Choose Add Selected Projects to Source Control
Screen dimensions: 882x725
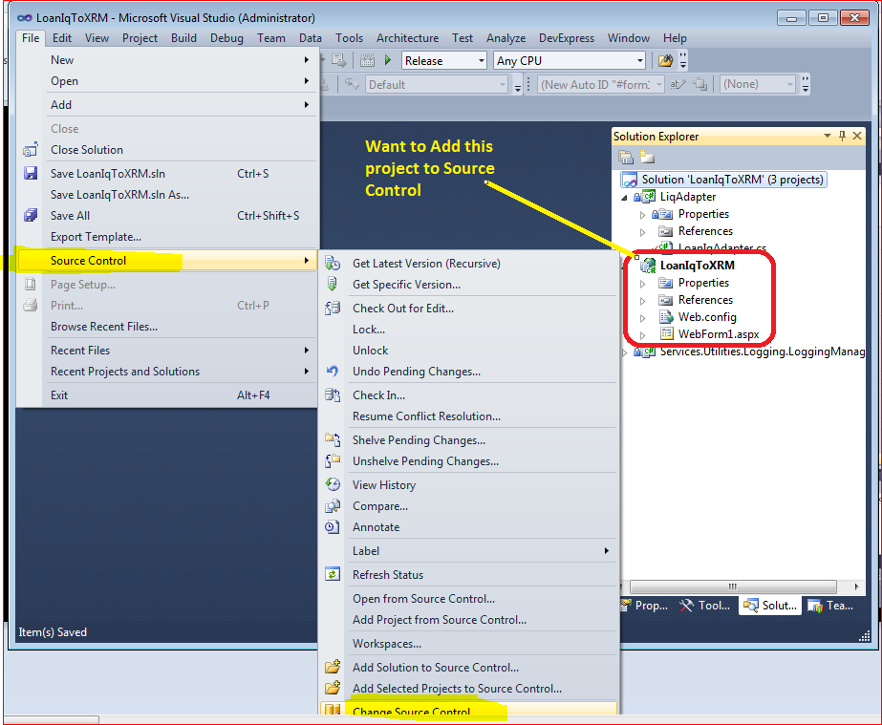[469, 688]
